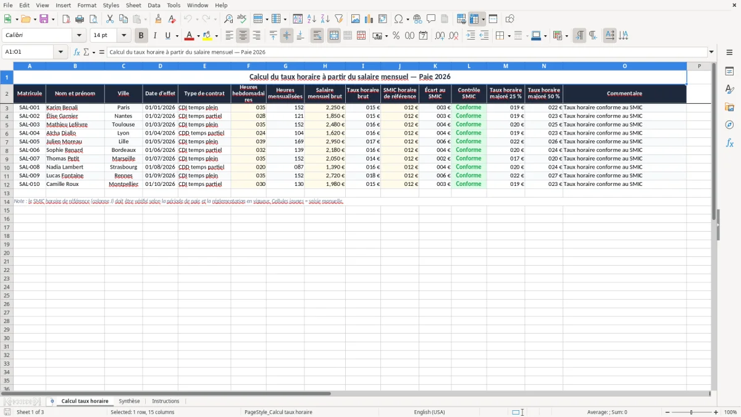The image size is (741, 417).
Task: Open the font name dropdown
Action: 79,36
